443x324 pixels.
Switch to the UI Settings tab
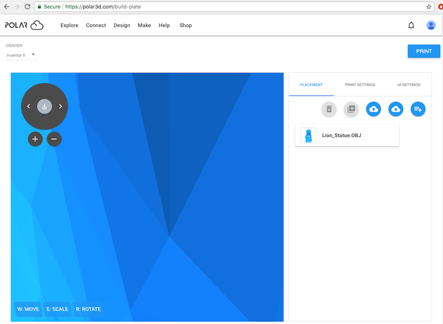click(409, 85)
